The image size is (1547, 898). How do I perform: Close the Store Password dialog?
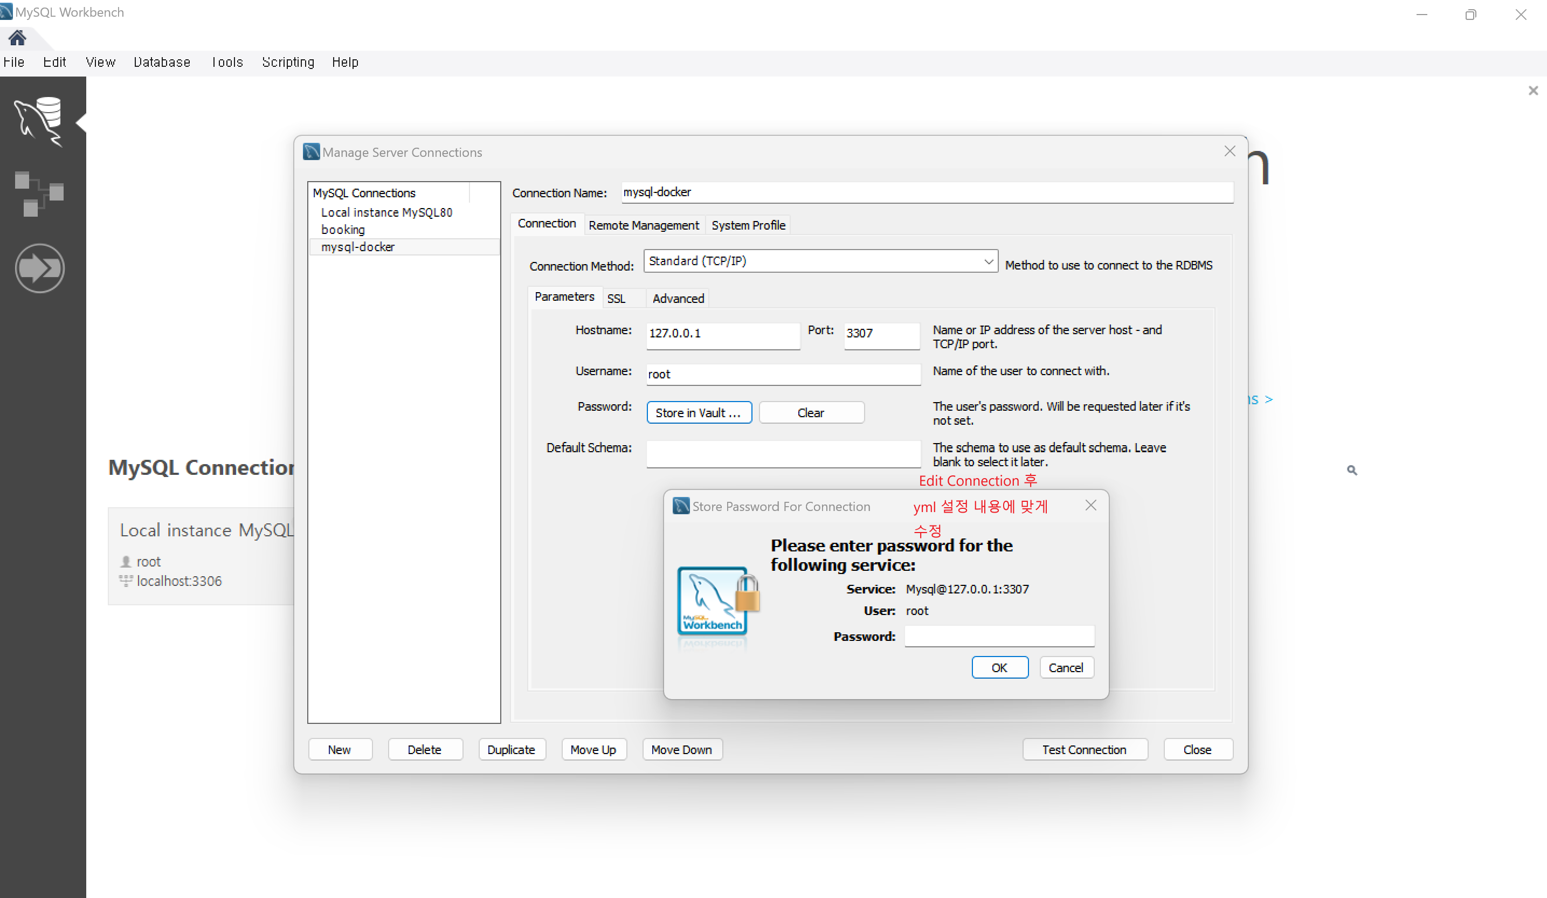click(1090, 505)
